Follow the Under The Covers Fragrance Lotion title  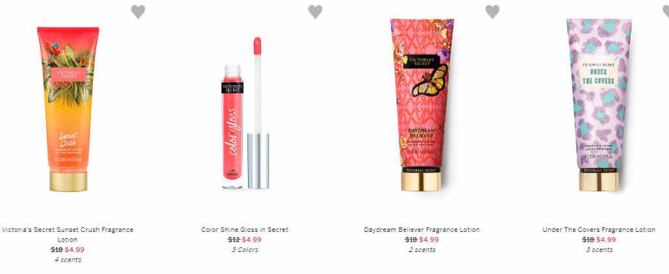tap(599, 229)
